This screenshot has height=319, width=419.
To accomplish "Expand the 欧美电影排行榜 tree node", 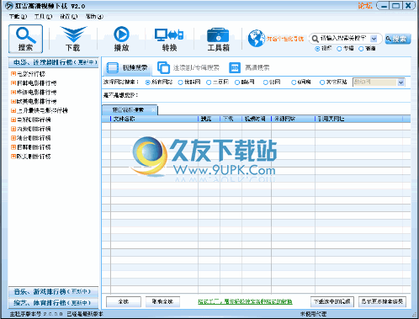I will (13, 101).
